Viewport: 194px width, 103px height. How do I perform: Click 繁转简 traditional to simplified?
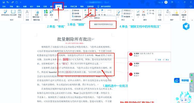[75, 11]
